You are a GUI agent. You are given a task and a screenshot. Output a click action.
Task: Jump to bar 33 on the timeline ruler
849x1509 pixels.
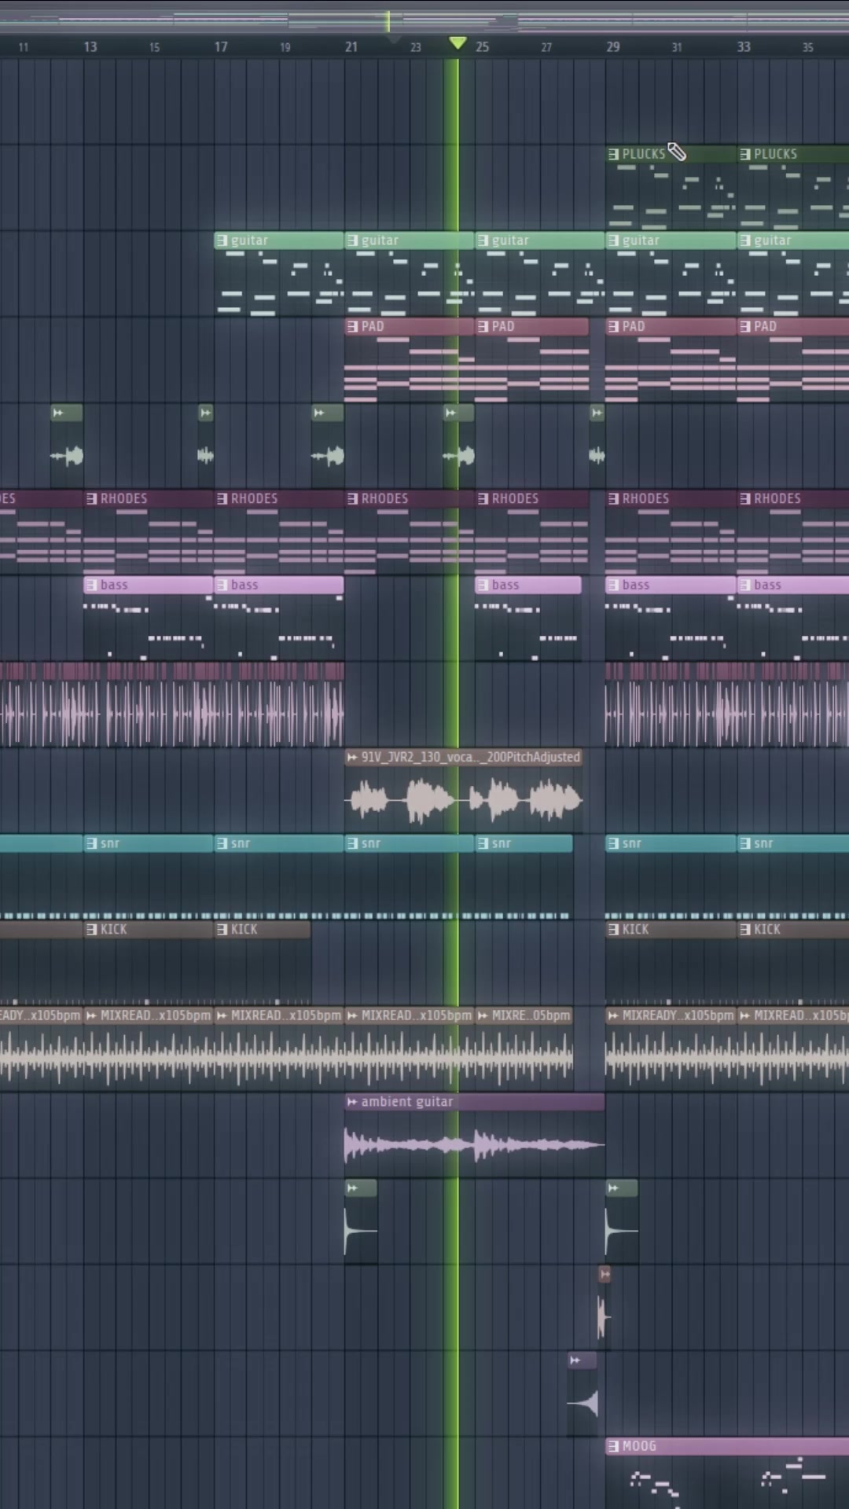point(744,47)
